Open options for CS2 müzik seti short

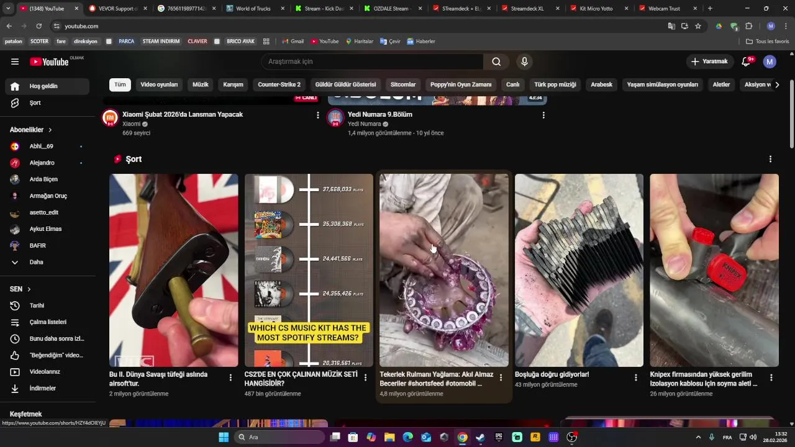(366, 377)
